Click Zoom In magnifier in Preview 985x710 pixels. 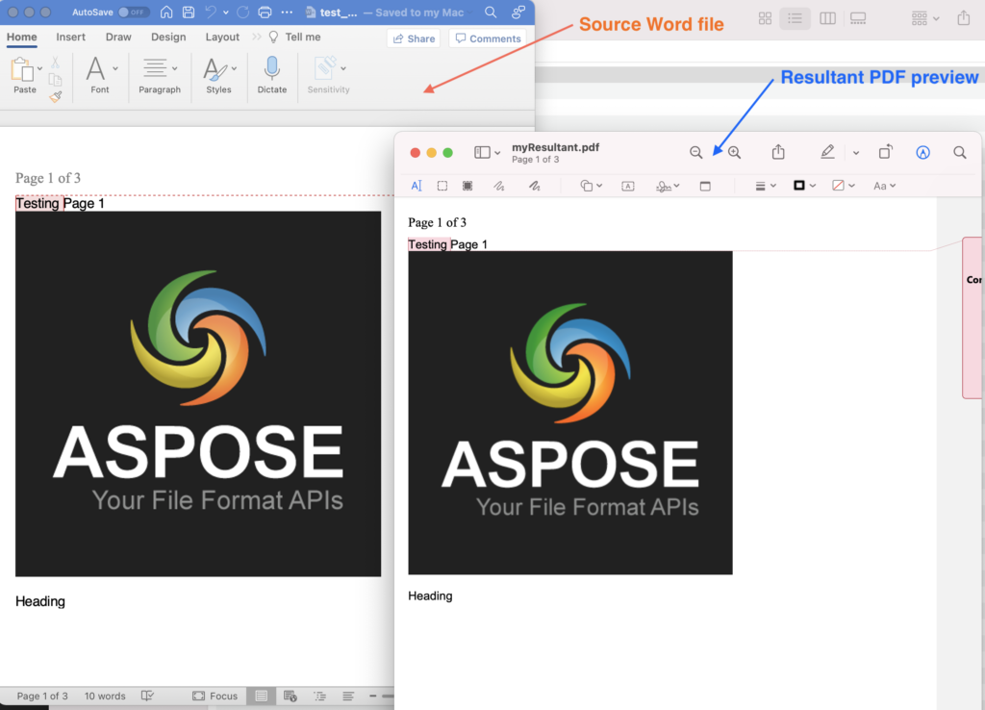734,153
